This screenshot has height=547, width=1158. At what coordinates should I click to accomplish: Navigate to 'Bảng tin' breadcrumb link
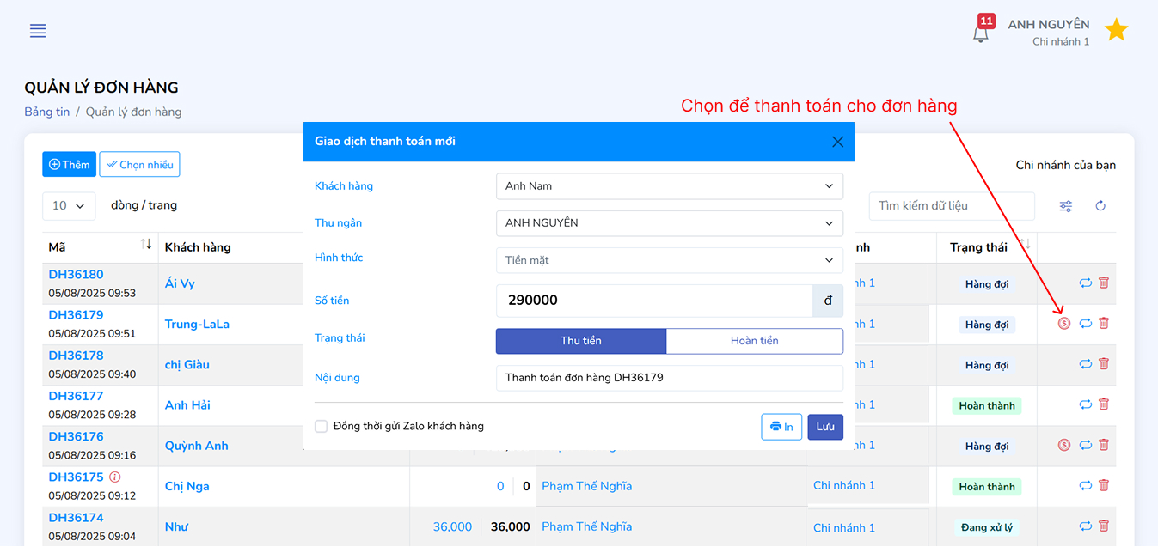tap(46, 111)
